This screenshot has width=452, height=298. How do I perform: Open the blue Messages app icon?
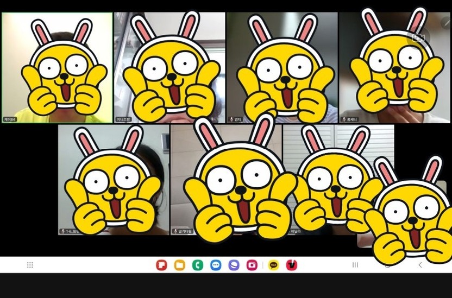click(x=216, y=265)
